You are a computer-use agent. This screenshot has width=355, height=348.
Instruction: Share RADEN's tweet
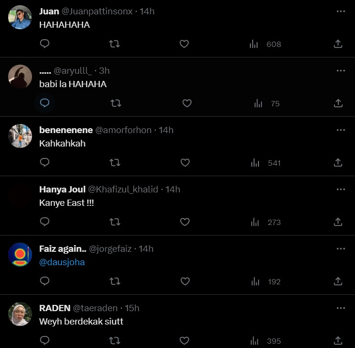pyautogui.click(x=338, y=341)
